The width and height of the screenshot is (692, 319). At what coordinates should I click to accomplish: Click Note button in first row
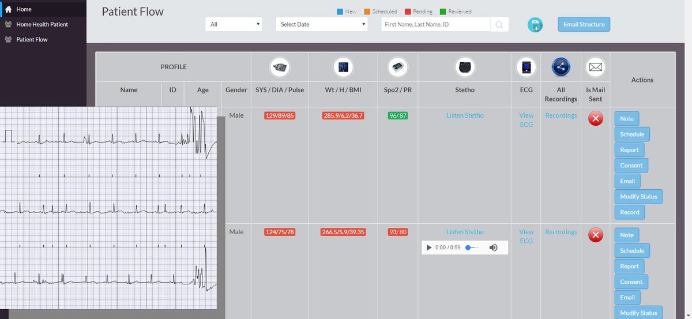click(627, 119)
